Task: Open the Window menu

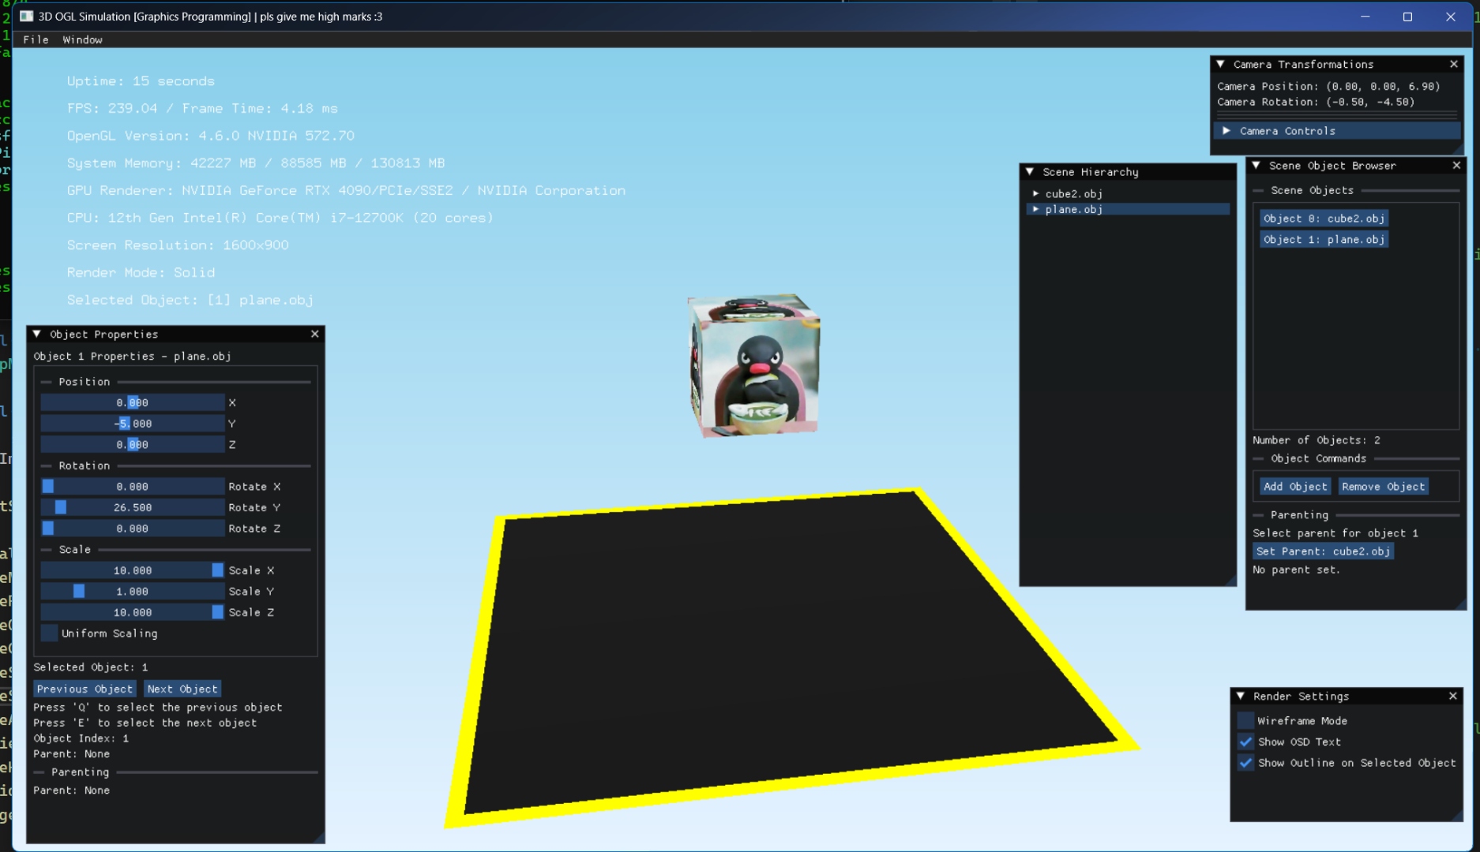Action: [x=82, y=39]
